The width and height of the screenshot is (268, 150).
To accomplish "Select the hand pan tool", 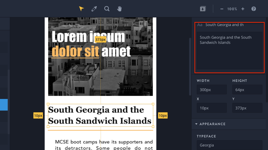I will click(x=119, y=9).
